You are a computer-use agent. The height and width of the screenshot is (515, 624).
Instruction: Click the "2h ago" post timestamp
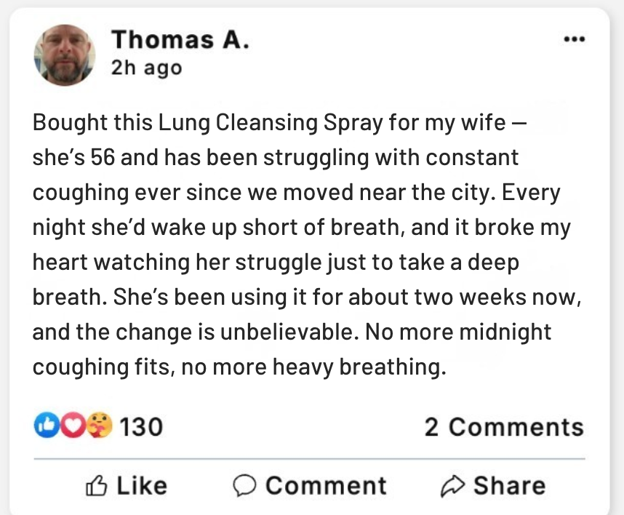(x=146, y=68)
